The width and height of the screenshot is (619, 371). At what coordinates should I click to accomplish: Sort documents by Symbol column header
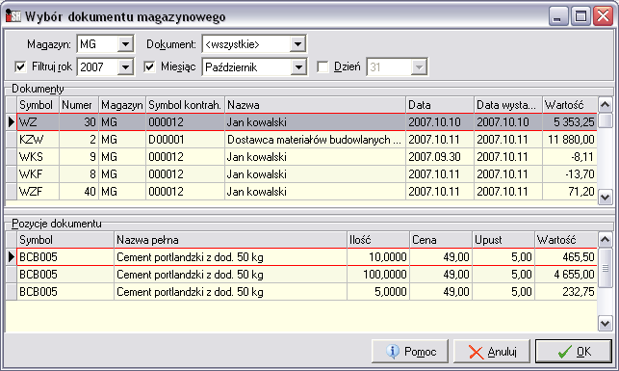(x=38, y=105)
